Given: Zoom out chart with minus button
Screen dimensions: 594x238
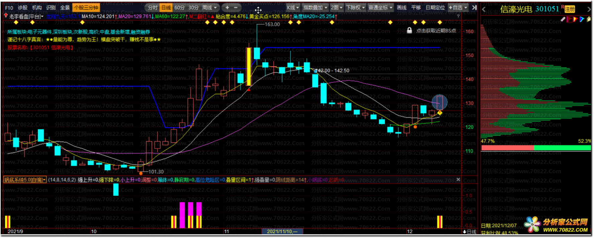Looking at the screenshot, I should tap(236, 8).
